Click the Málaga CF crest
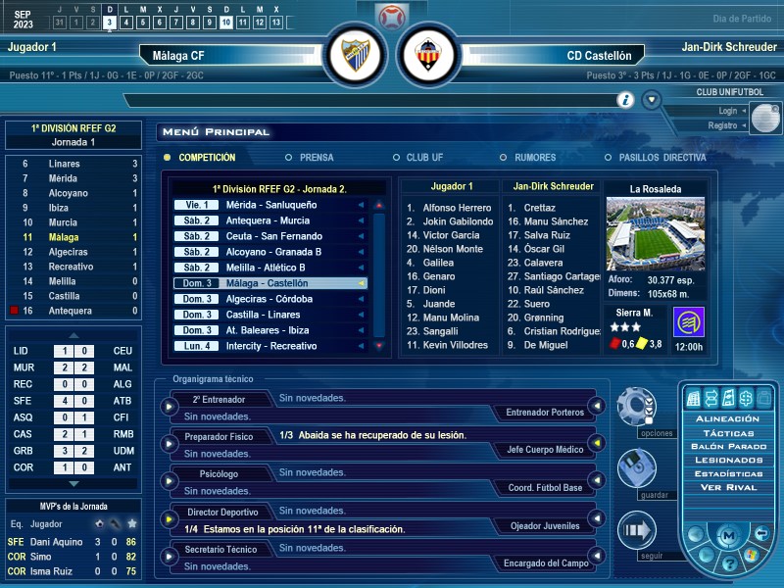Screen dimensions: 784x588 [x=356, y=55]
